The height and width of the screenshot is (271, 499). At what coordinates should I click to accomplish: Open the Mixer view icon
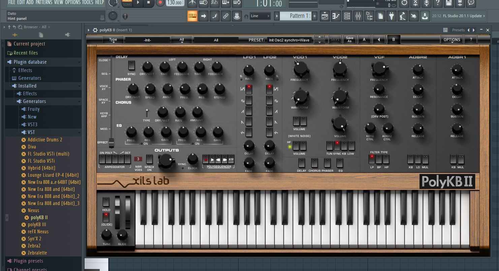(358, 16)
